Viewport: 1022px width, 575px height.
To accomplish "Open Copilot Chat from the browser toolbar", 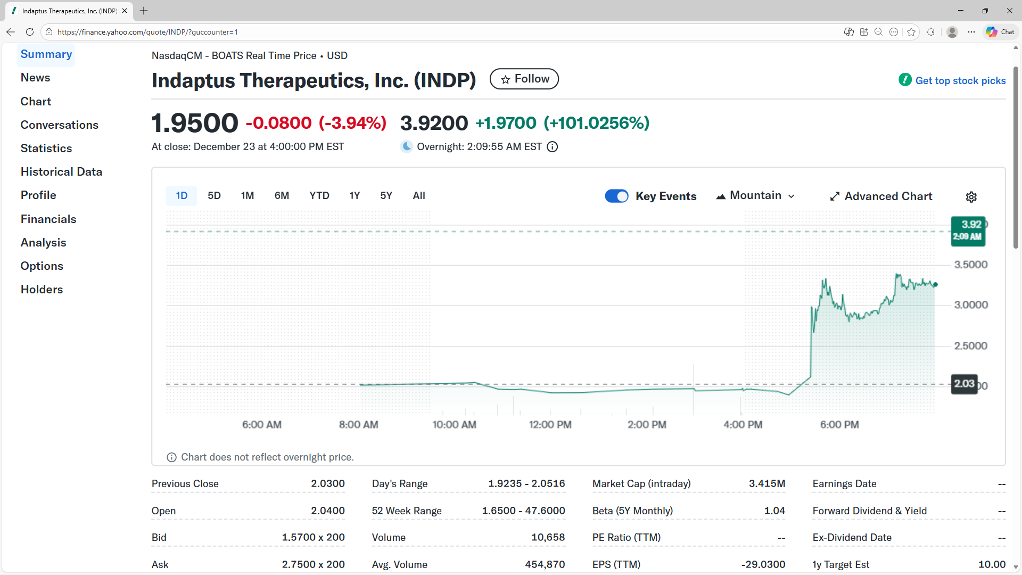I will click(x=999, y=32).
